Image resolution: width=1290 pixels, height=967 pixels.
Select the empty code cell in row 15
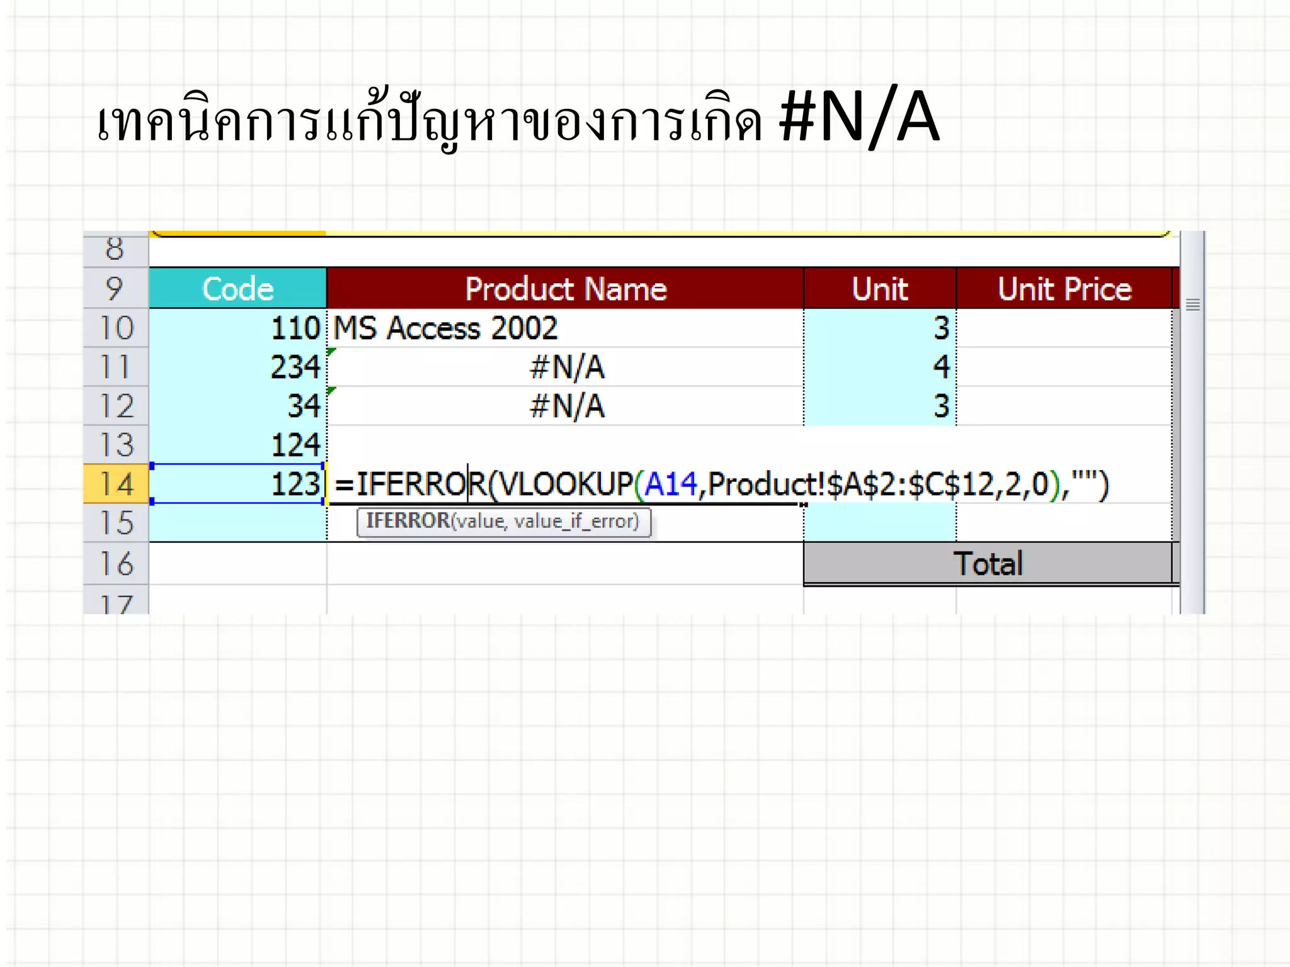point(238,523)
